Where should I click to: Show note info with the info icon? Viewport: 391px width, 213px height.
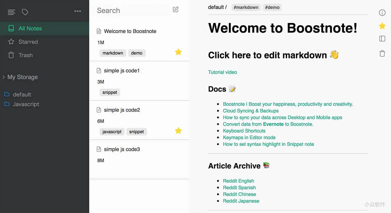click(382, 12)
